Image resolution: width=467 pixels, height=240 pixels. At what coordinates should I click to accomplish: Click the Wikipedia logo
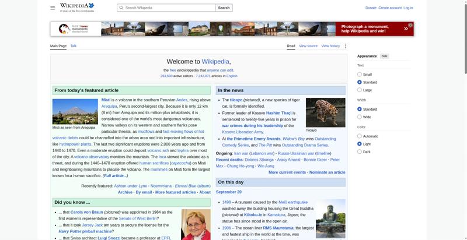click(77, 8)
